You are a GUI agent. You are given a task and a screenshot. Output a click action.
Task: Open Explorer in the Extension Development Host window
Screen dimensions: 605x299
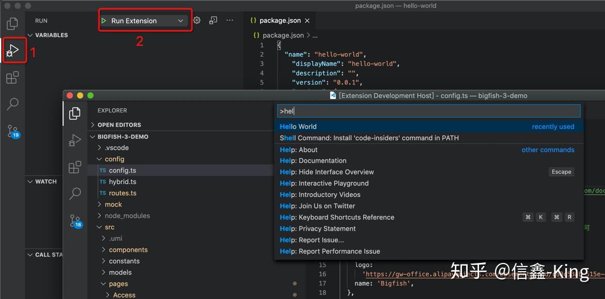click(75, 113)
